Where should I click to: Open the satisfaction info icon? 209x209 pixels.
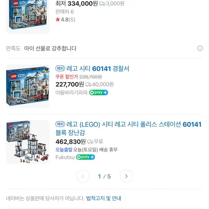200,48
